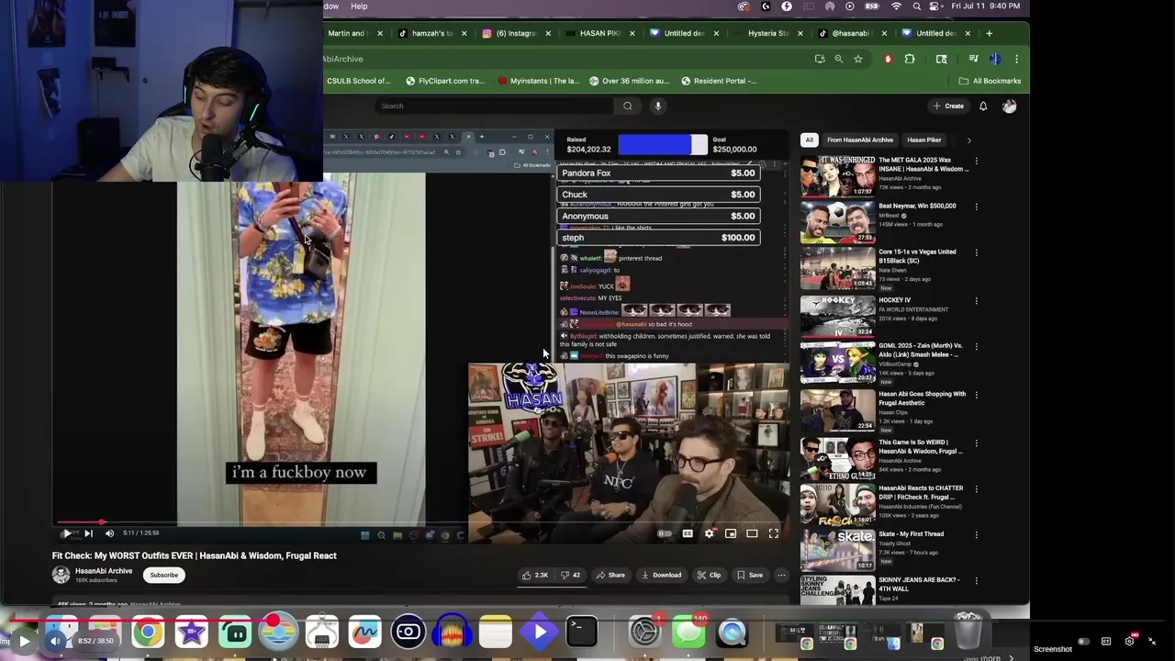1175x661 pixels.
Task: Mute the YouTube player volume
Action: [109, 532]
